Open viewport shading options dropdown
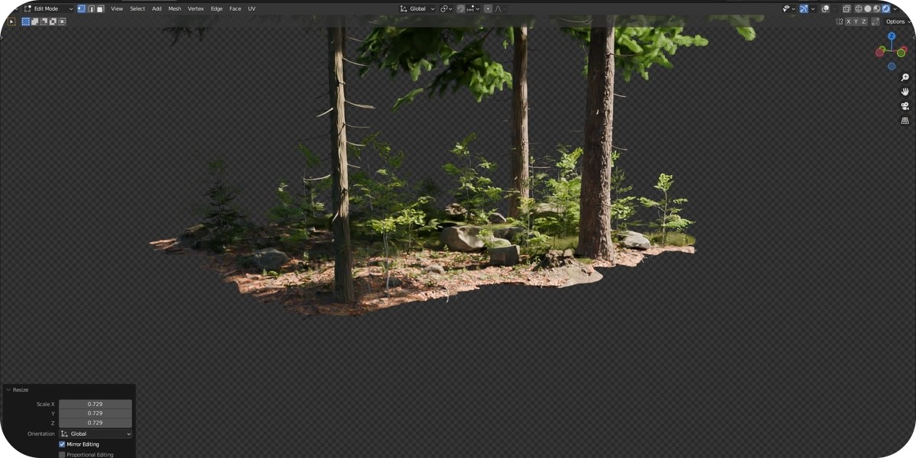 tap(895, 9)
